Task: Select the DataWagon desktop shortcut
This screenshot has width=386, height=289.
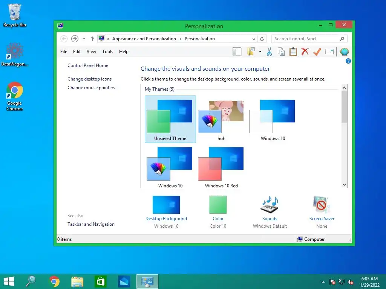Action: pyautogui.click(x=15, y=55)
